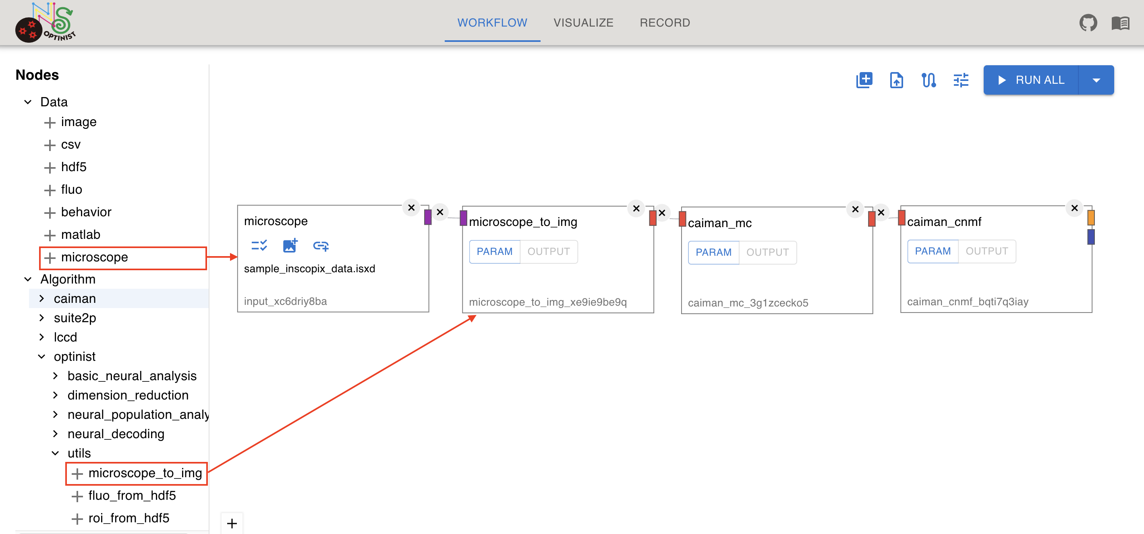Click the add workflow icon in toolbar
This screenshot has height=534, width=1144.
pos(864,81)
